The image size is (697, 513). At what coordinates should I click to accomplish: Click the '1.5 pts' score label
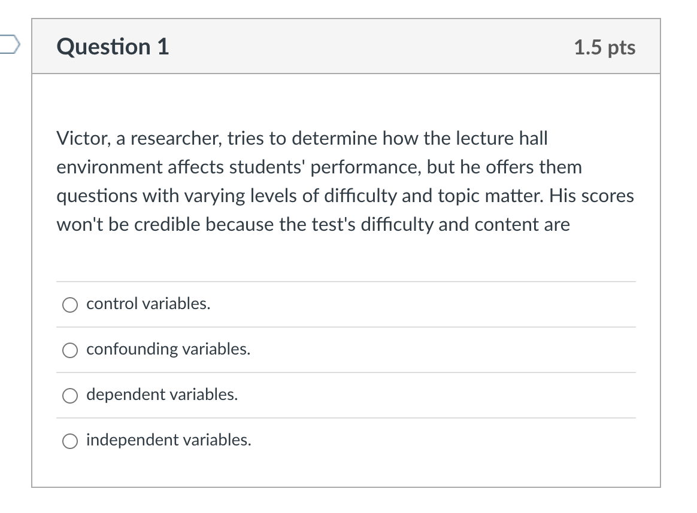tap(605, 47)
